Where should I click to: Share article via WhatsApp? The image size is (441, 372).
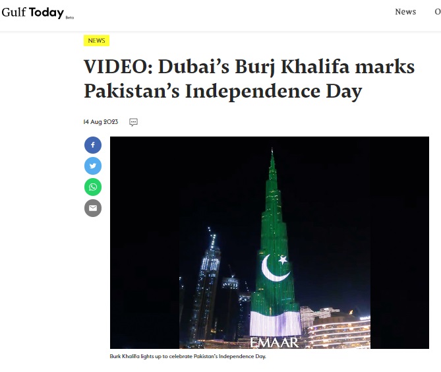(93, 187)
